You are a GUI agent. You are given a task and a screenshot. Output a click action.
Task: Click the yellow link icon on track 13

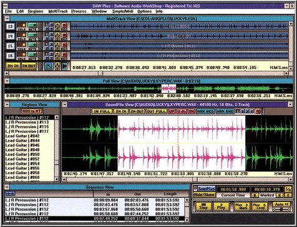[57, 26]
